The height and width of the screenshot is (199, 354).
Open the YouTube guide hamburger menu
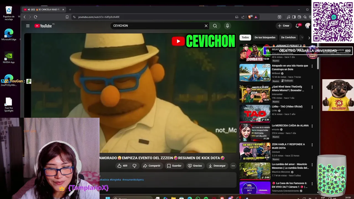28,26
